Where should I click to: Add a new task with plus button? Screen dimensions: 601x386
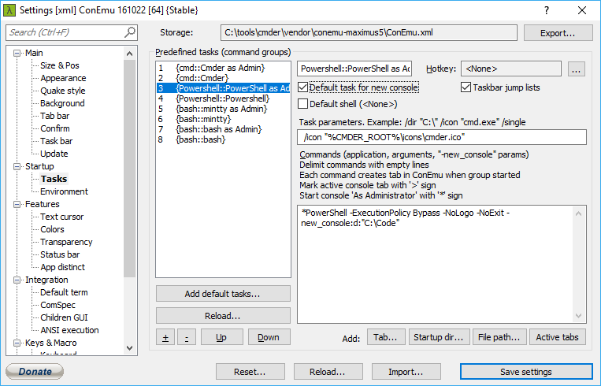[x=165, y=337]
